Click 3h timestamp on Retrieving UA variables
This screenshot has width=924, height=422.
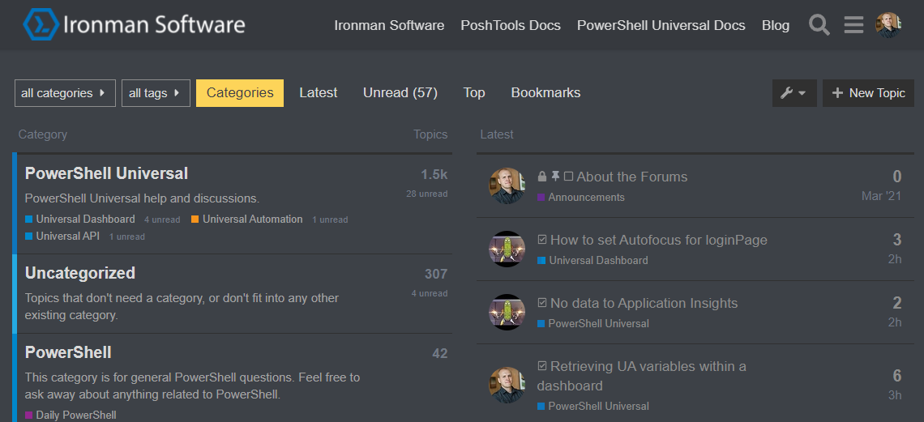895,395
